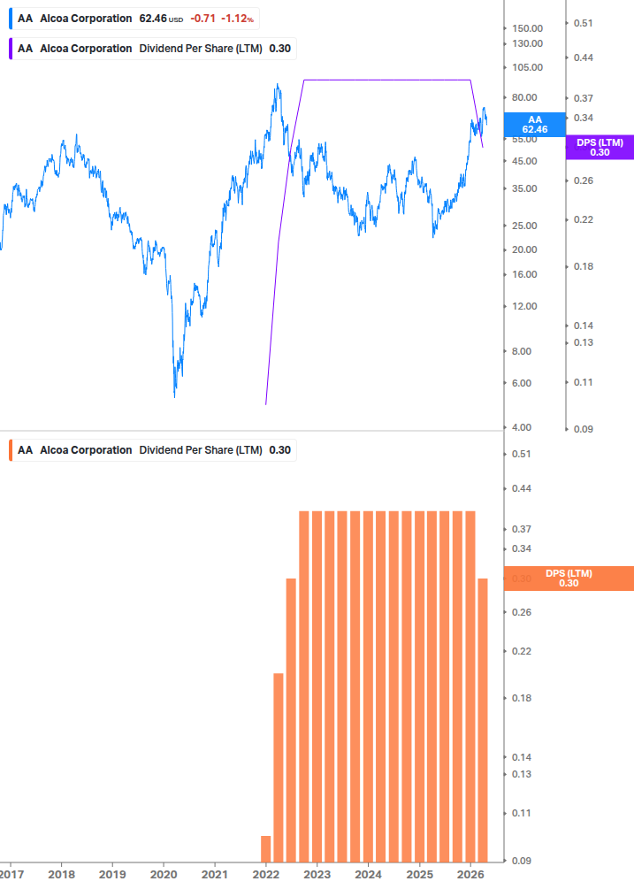The height and width of the screenshot is (889, 634).
Task: Click the -1.12% percent change value
Action: (237, 19)
